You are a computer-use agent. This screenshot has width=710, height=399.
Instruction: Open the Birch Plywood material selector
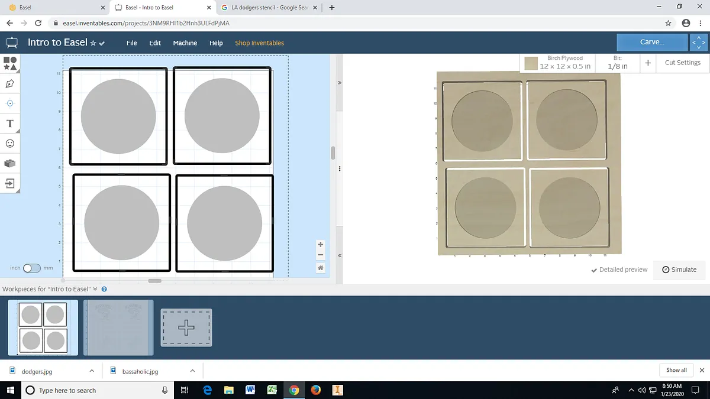[x=557, y=63]
